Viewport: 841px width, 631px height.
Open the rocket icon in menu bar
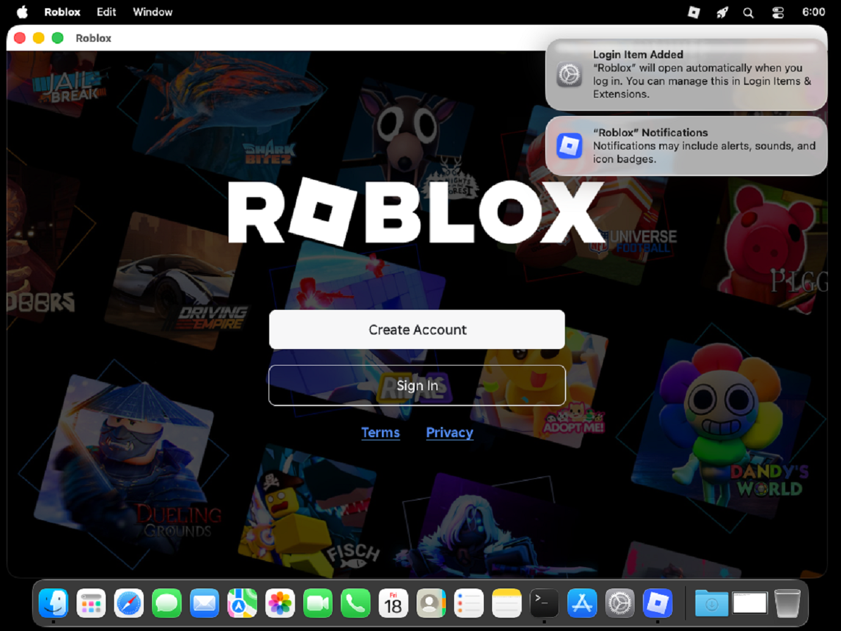[722, 12]
